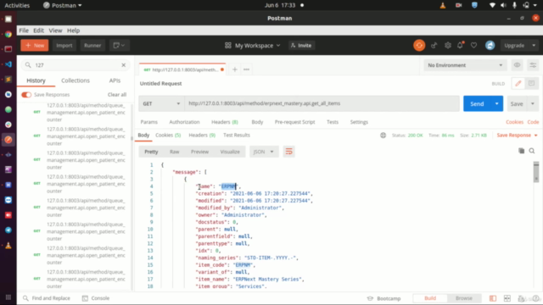Switch to two-pane view icon
The width and height of the screenshot is (543, 305).
tap(507, 298)
